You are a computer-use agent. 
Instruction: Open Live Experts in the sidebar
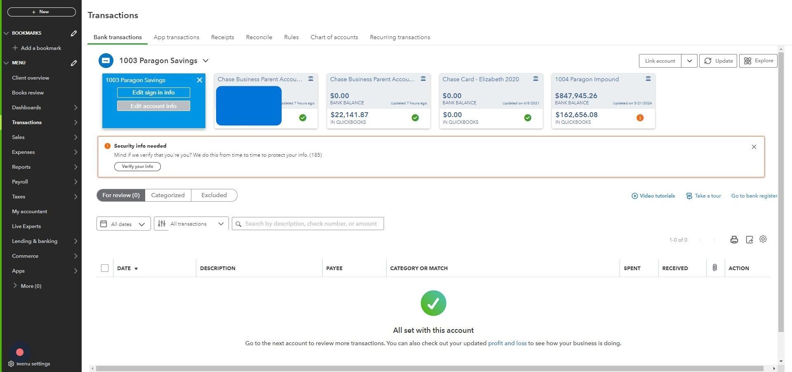coord(26,226)
